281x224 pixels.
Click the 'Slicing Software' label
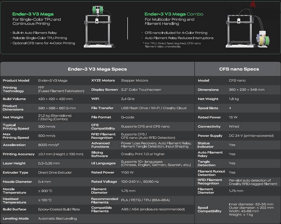100,154
